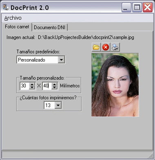Expand the Tamaños predefinidos dropdown arrow

point(61,60)
